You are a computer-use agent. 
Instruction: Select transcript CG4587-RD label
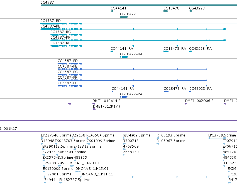(x=50, y=21)
